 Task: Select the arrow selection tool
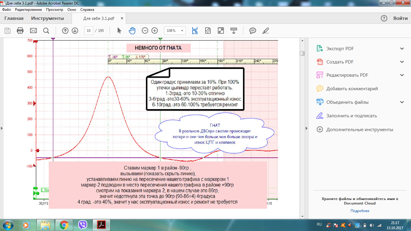tap(119, 30)
